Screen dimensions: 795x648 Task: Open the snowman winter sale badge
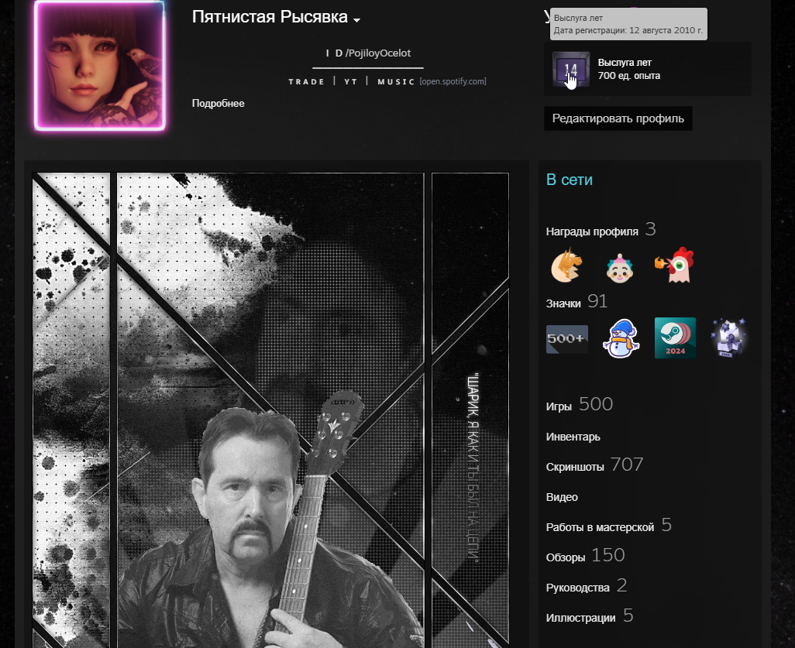621,338
